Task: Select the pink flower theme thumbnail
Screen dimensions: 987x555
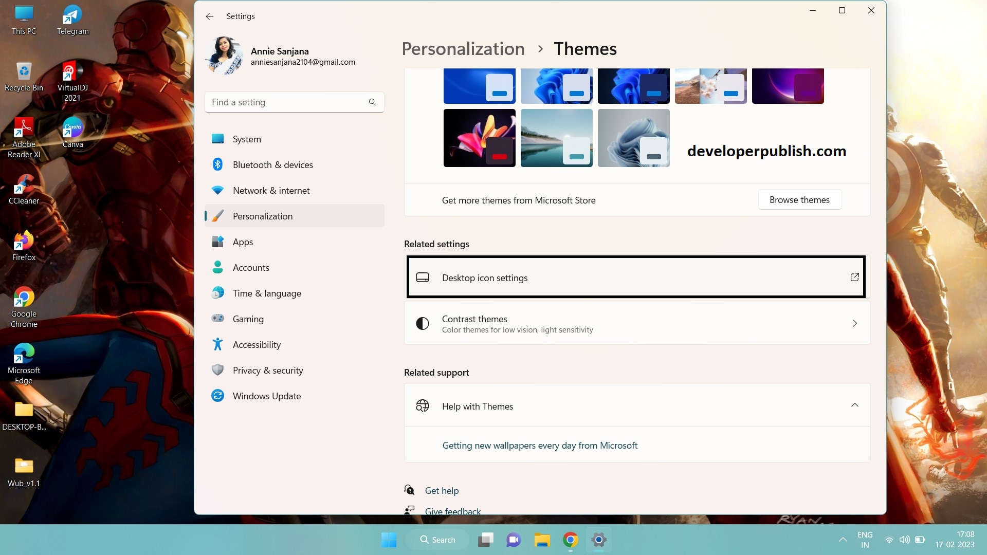Action: click(x=479, y=138)
